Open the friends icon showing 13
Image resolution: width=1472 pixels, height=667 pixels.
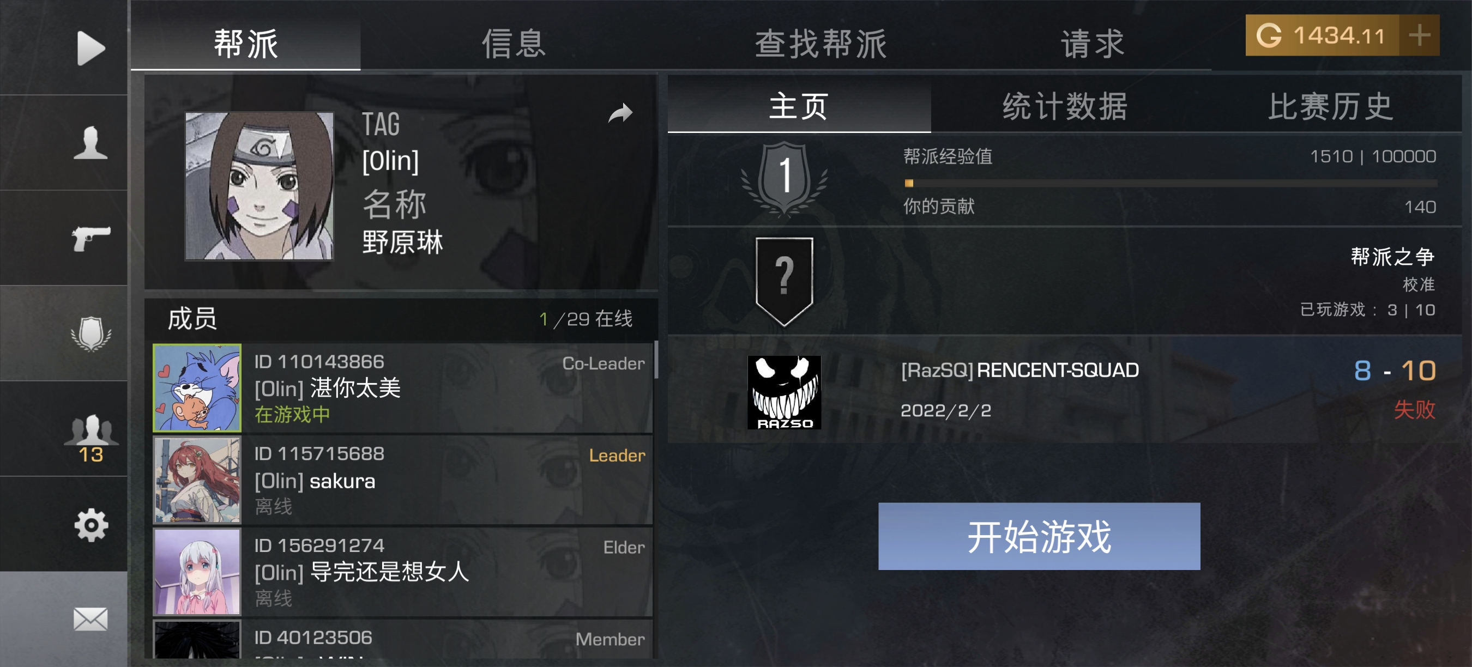click(91, 438)
